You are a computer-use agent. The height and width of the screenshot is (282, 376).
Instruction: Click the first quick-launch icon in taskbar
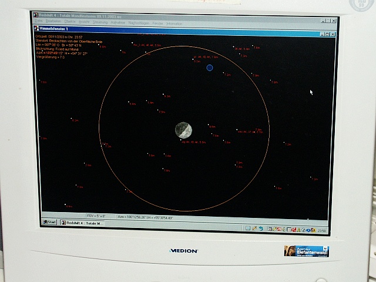[248, 228]
